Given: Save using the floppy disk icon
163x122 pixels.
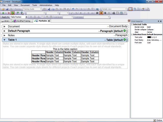Looking at the screenshot, I should tap(7, 9).
